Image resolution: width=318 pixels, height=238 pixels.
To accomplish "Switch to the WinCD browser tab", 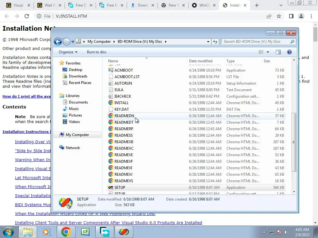I will (x=203, y=5).
